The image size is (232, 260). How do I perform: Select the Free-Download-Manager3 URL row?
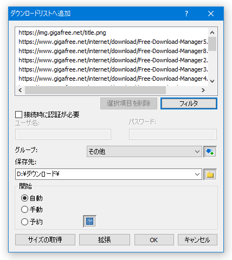click(113, 69)
